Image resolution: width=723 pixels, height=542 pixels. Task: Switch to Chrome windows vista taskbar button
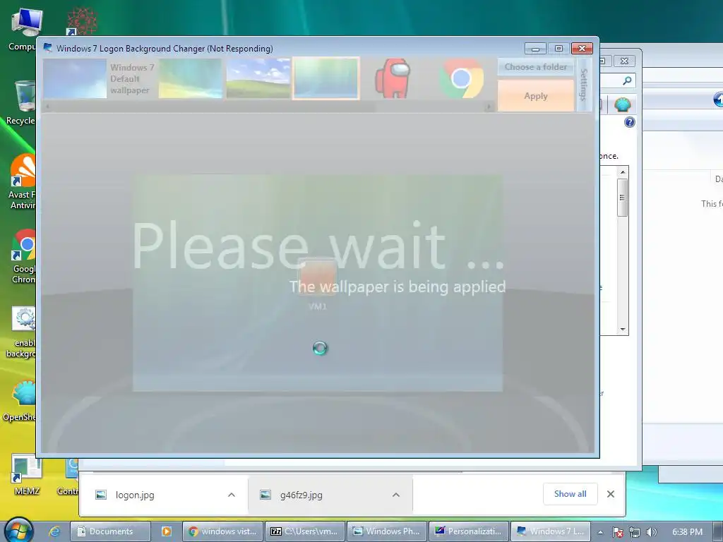(222, 531)
